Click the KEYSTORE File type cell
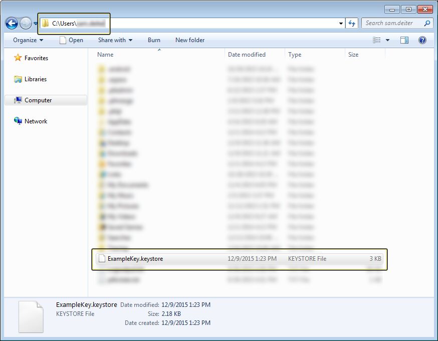Screen dimensions: 438x341 (x=307, y=259)
